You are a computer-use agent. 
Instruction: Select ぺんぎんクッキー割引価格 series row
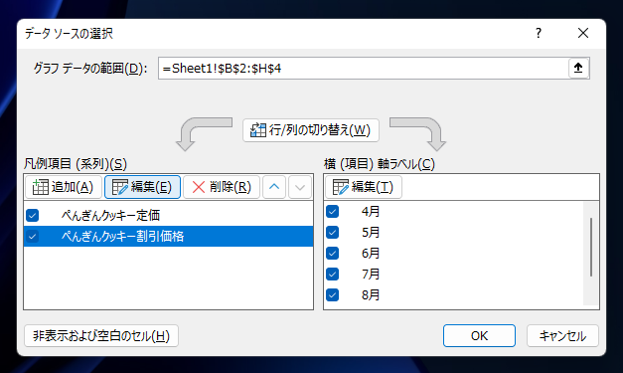click(169, 237)
